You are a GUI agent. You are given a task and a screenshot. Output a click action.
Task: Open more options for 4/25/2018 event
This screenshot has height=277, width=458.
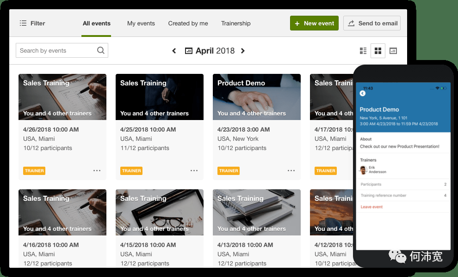tap(194, 170)
